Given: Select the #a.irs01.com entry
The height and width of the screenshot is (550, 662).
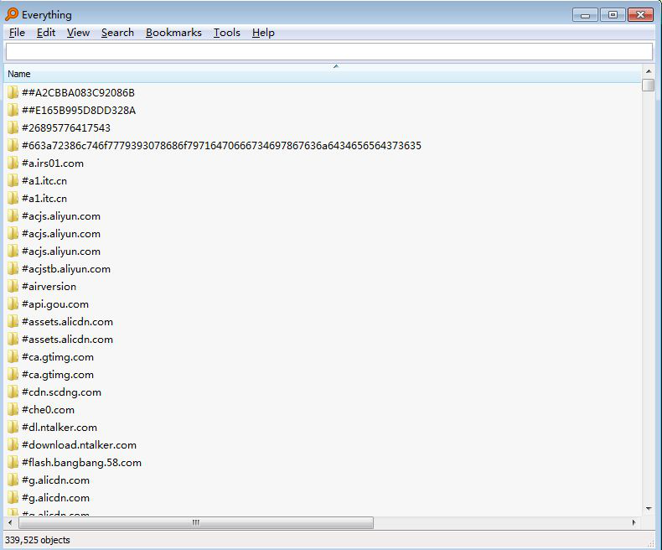Looking at the screenshot, I should 53,163.
